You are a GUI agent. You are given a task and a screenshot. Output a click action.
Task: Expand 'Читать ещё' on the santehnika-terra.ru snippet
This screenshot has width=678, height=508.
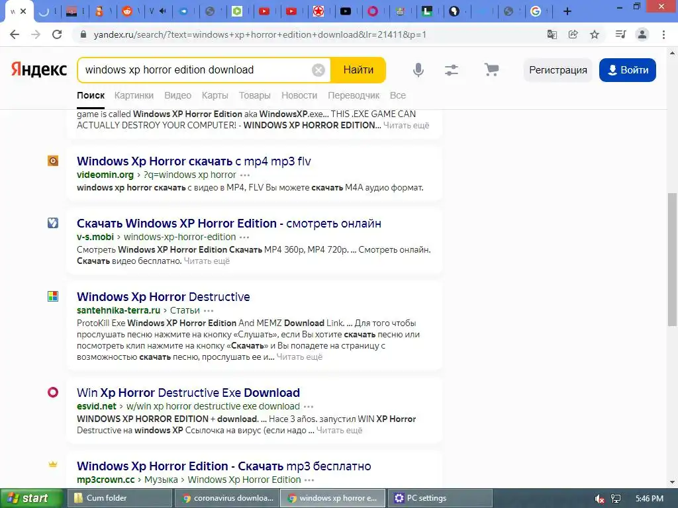299,357
